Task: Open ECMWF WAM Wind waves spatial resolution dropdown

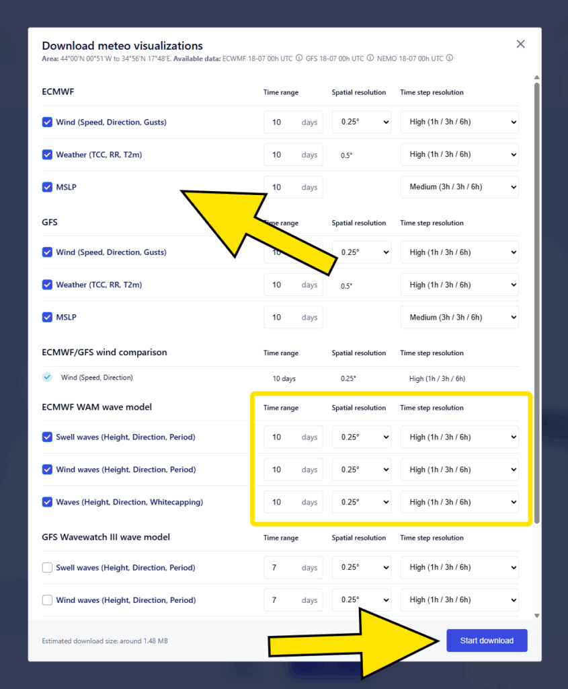Action: pyautogui.click(x=362, y=469)
